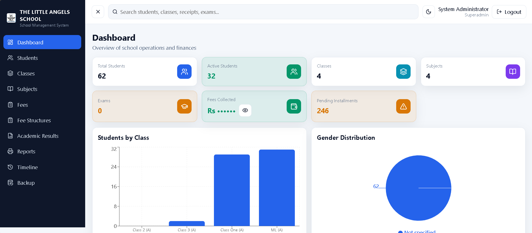Reveal hidden Fees Collected amount

pos(245,110)
